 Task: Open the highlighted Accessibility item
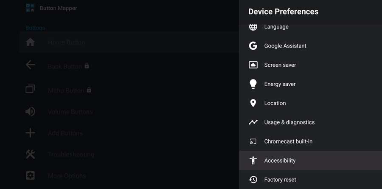point(310,160)
